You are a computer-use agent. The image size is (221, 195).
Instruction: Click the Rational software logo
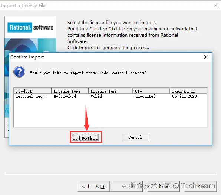click(x=30, y=27)
